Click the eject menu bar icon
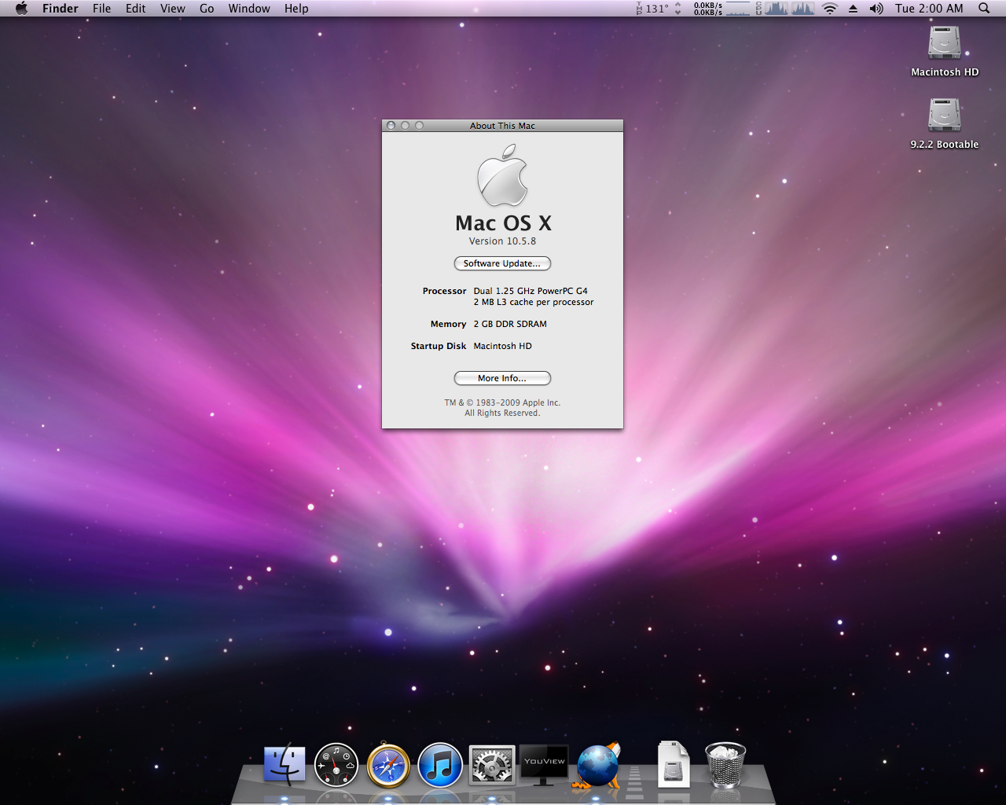Image resolution: width=1006 pixels, height=805 pixels. [853, 9]
